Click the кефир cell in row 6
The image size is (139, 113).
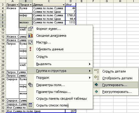(26, 15)
